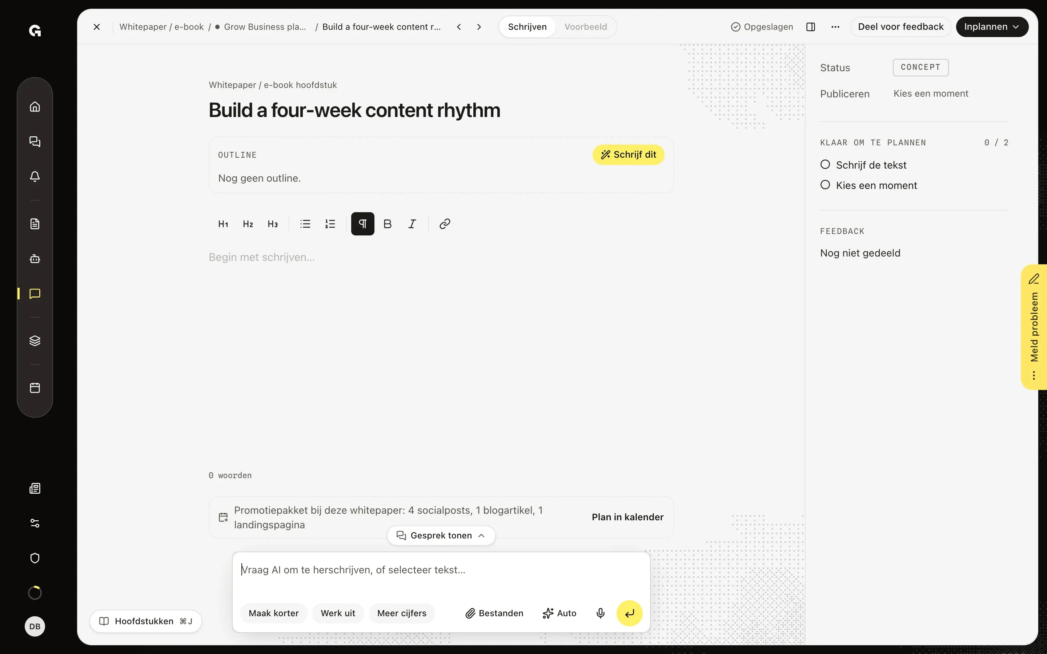This screenshot has height=654, width=1047.
Task: Check the Kies een moment checklist circle
Action: click(x=825, y=185)
